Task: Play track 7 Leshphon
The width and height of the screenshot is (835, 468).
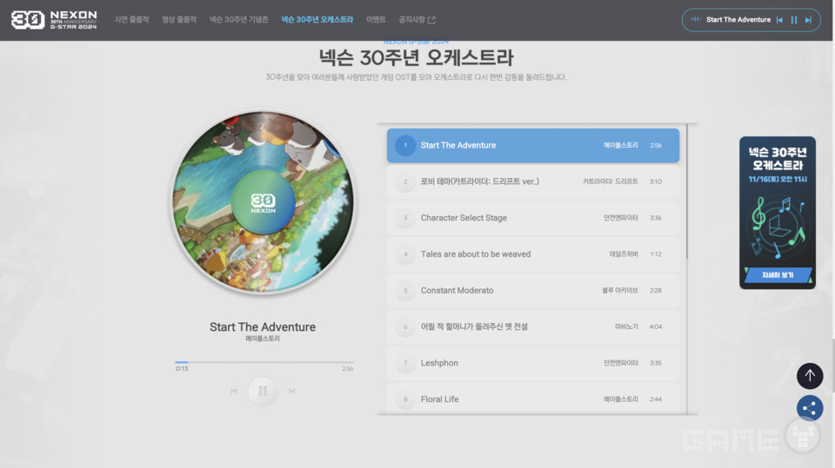Action: pos(533,363)
